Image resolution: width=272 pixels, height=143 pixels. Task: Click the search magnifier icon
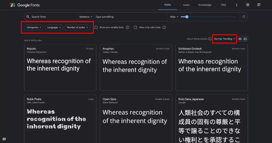28,17
